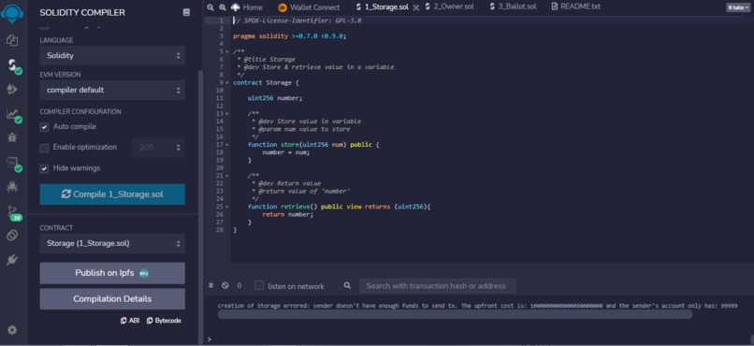Click the editor zoom out magnifier
Screen dimensions: 754x346
click(x=210, y=7)
